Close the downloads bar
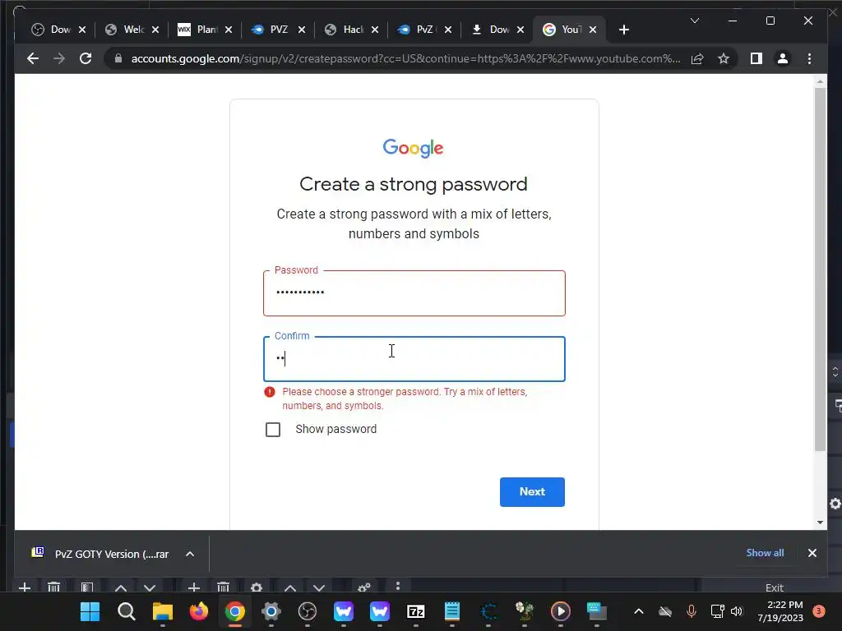842x631 pixels. pyautogui.click(x=812, y=553)
